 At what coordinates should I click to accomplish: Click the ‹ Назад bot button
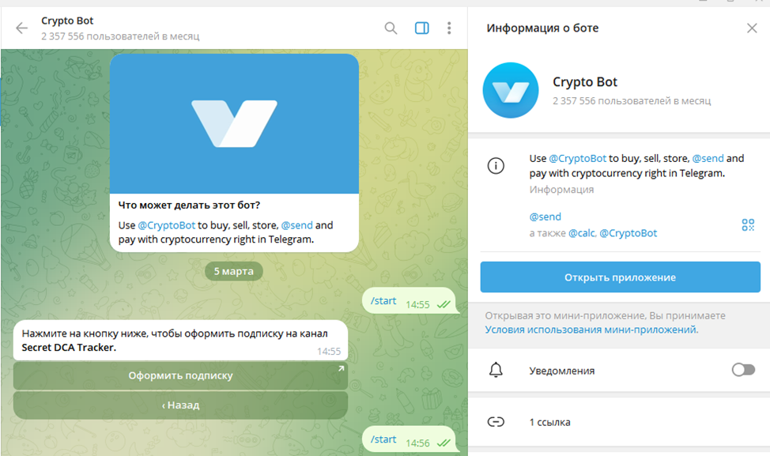pos(181,405)
